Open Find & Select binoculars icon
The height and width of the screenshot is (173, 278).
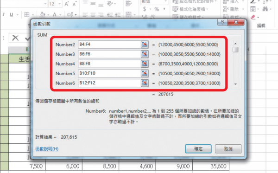[265, 9]
